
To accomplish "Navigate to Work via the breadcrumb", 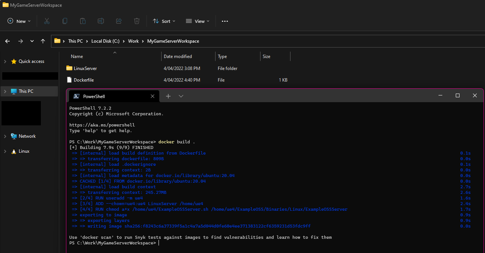I will point(133,41).
